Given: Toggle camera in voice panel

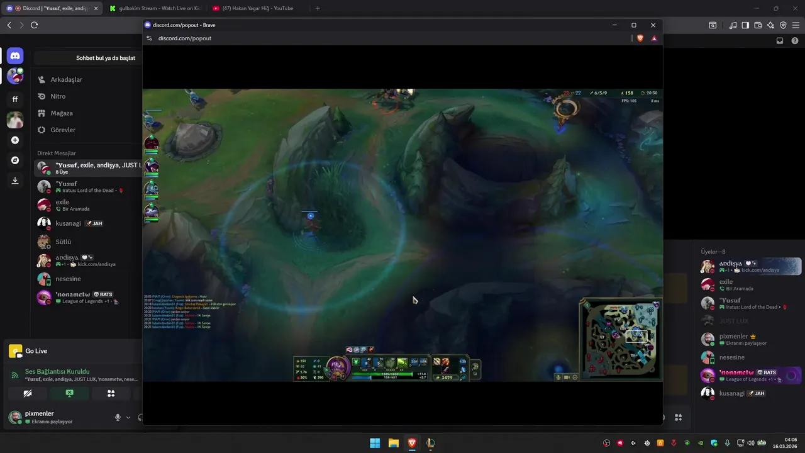Looking at the screenshot, I should [27, 393].
